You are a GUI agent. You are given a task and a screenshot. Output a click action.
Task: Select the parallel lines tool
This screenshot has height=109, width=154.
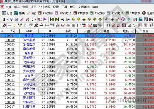(x=151, y=26)
